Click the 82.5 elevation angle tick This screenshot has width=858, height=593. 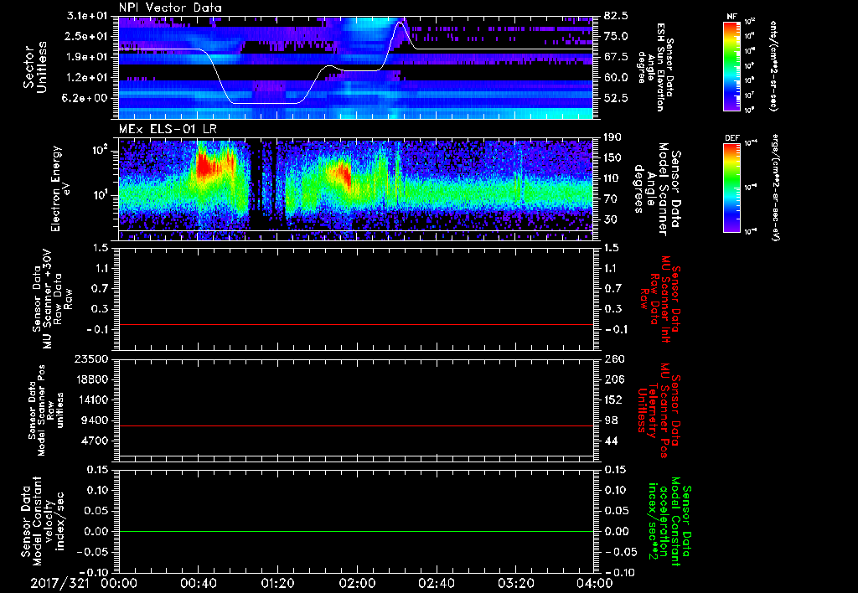[616, 16]
